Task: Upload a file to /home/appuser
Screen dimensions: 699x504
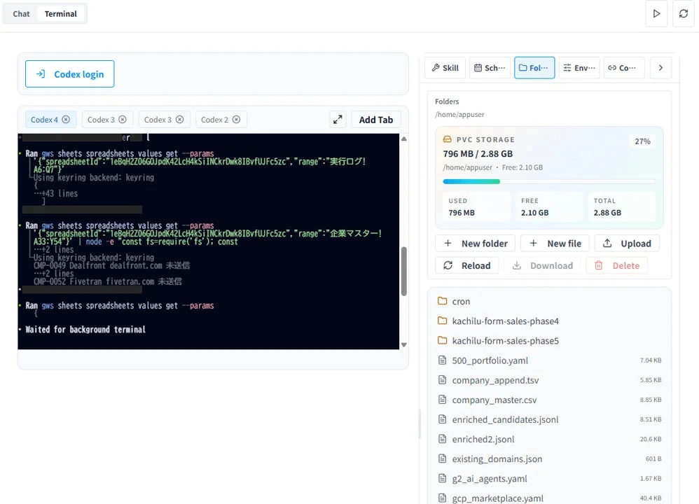Action: 627,243
